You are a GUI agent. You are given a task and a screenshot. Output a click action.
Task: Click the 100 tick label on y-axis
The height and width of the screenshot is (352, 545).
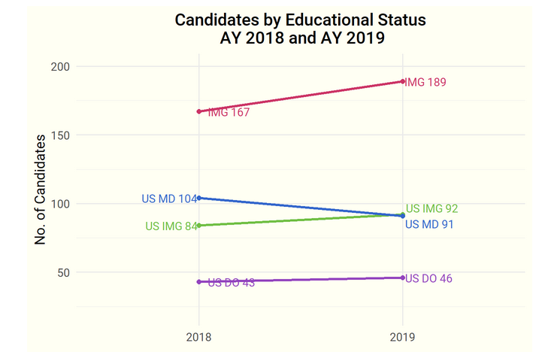click(60, 204)
